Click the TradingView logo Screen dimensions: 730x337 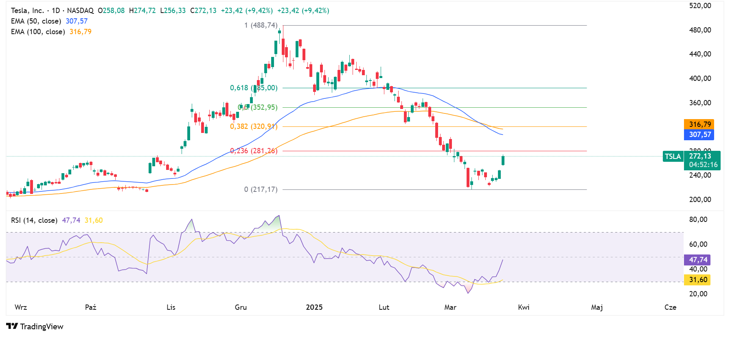35,326
